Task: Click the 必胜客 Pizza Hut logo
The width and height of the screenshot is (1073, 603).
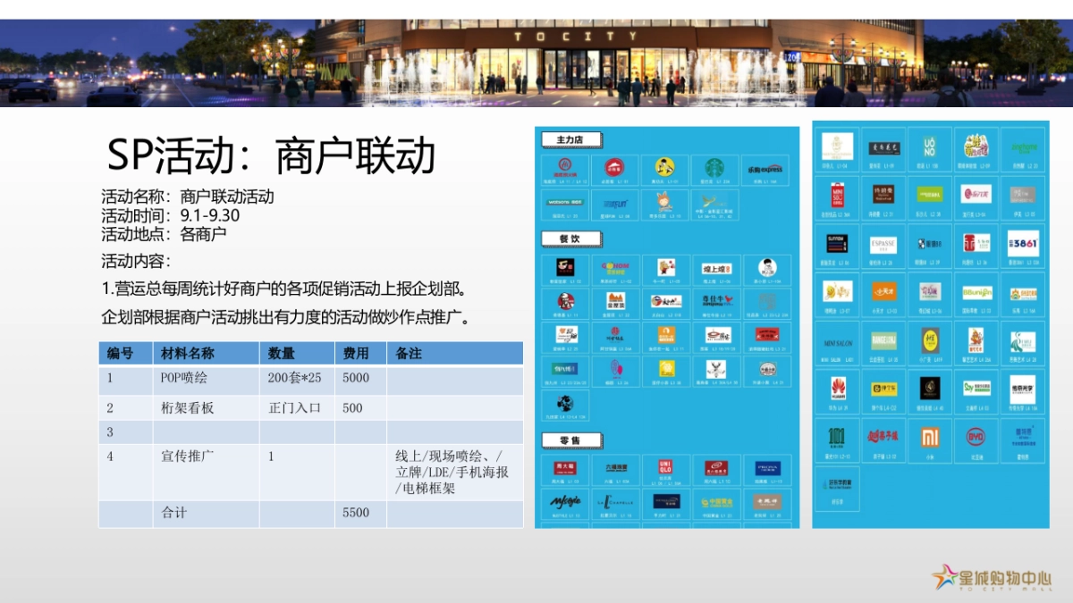Action: click(x=616, y=166)
